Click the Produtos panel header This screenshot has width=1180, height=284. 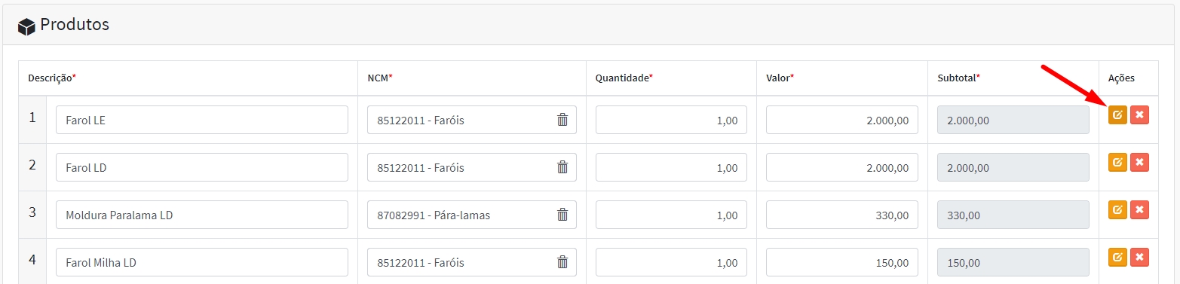(x=590, y=25)
